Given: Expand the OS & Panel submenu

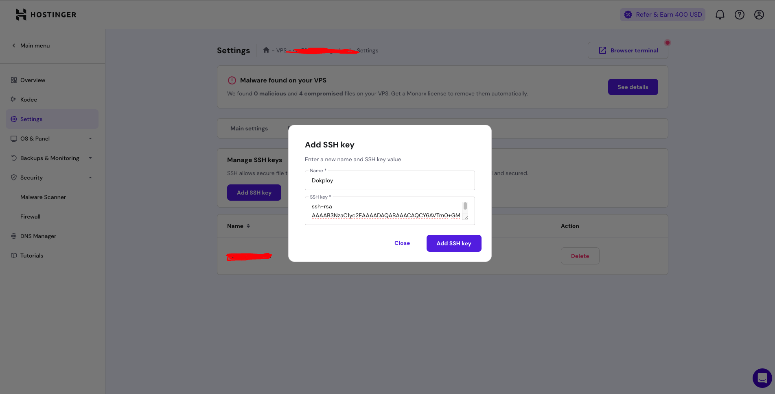Looking at the screenshot, I should coord(90,139).
